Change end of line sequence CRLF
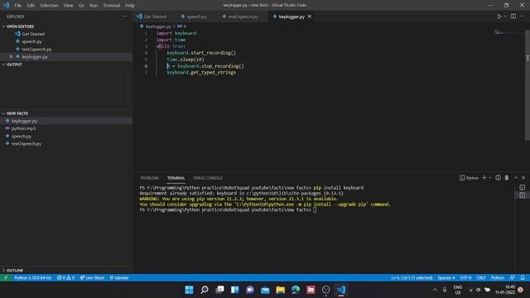530x298 pixels. 481,278
